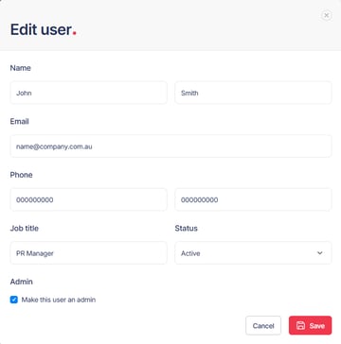341x344 pixels.
Task: Select the last name field containing Smith
Action: click(x=253, y=93)
